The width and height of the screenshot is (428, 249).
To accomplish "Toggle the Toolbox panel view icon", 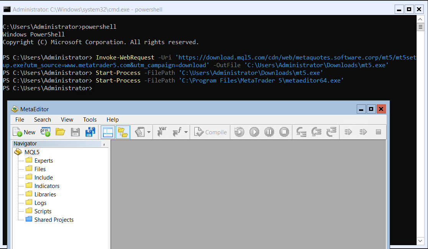I will click(x=108, y=132).
